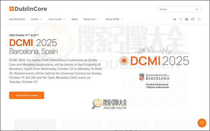Open the Bluesky butterfly icon link

[175, 19]
